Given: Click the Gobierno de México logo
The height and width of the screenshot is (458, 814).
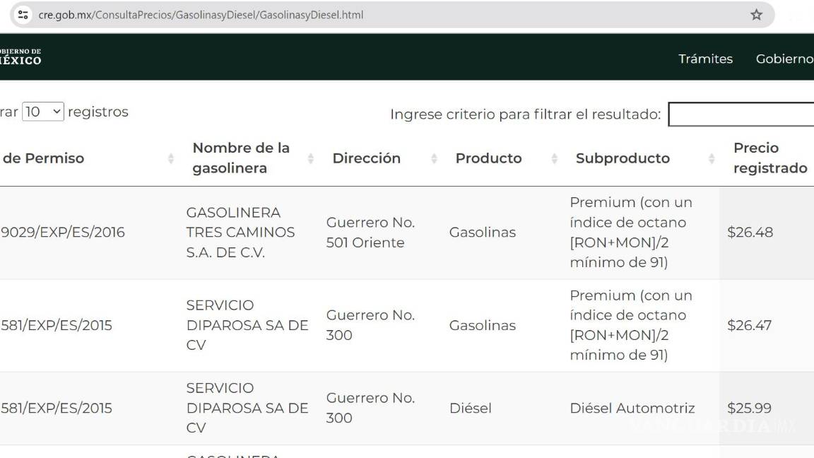Looking at the screenshot, I should coord(20,57).
